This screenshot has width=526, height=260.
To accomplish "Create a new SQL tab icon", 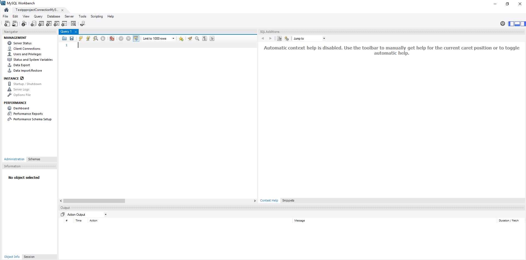I will (7, 24).
